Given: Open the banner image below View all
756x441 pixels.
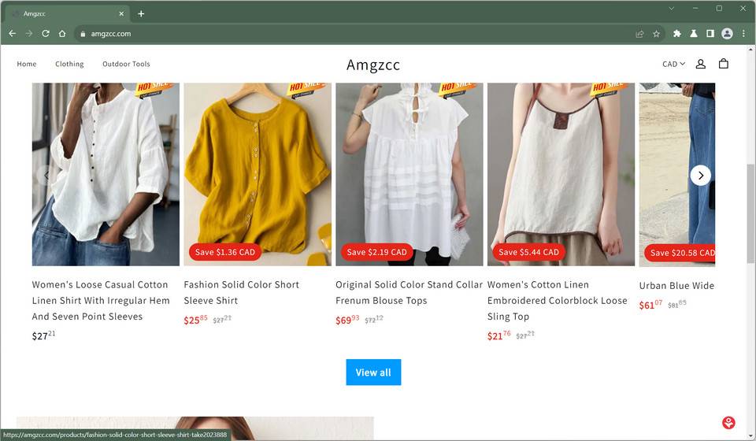Looking at the screenshot, I should tap(195, 428).
